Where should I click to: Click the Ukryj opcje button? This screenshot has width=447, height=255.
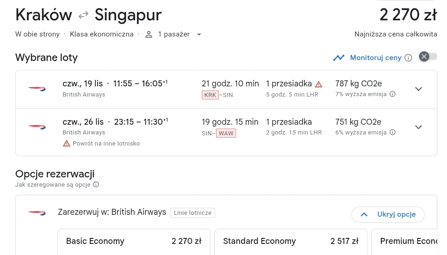tap(388, 214)
